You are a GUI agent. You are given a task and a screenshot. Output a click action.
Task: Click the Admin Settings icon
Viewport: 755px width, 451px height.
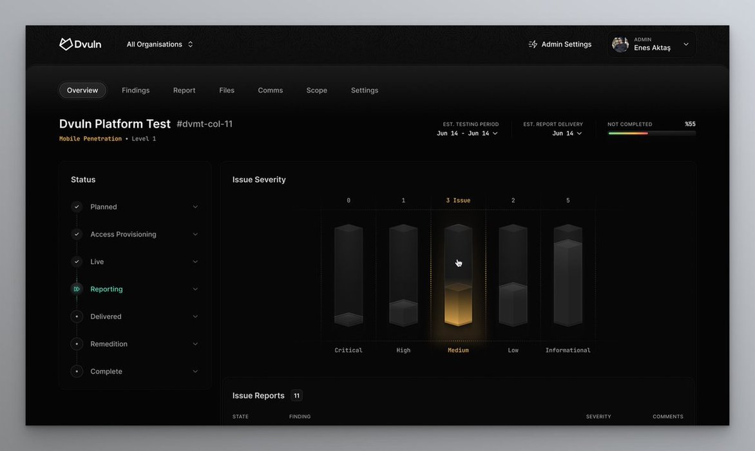click(x=533, y=44)
